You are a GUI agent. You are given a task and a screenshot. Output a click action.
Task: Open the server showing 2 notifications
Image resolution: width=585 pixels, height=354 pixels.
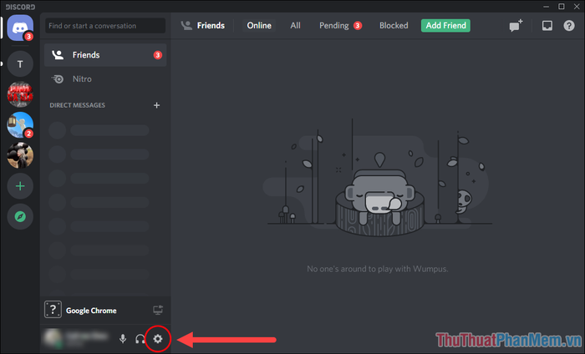pyautogui.click(x=20, y=125)
